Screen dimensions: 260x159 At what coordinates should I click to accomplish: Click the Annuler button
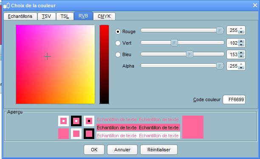(122, 150)
